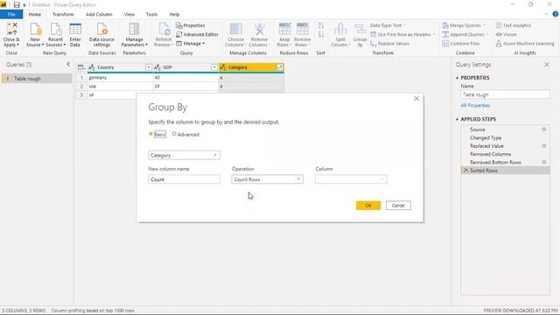
Task: Select the Basic radio option
Action: coord(151,134)
